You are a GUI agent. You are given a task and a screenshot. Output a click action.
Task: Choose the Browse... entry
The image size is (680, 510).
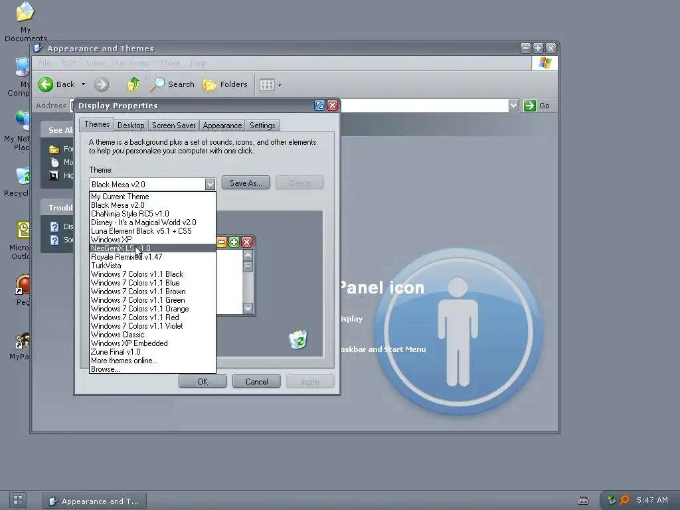[153, 369]
